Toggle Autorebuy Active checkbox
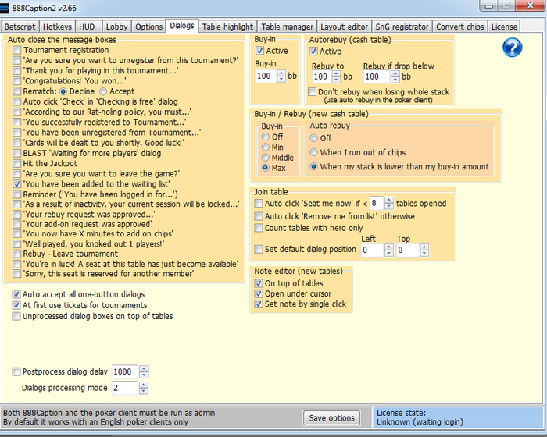The width and height of the screenshot is (547, 437). [313, 52]
